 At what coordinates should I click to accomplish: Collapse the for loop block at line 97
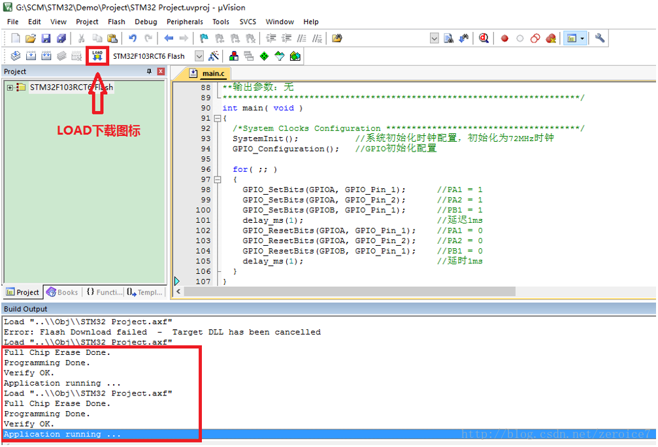pos(218,180)
